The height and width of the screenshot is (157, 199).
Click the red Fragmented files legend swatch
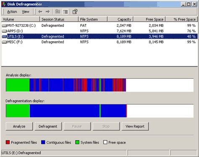pyautogui.click(x=8, y=142)
